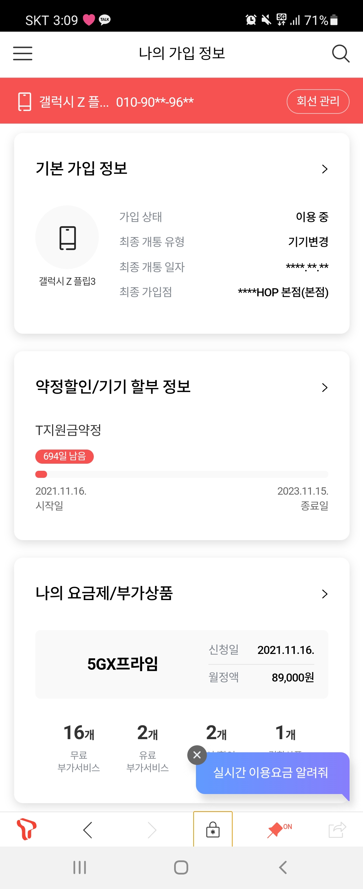Tap the T world home logo
The width and height of the screenshot is (363, 889).
pos(27,829)
